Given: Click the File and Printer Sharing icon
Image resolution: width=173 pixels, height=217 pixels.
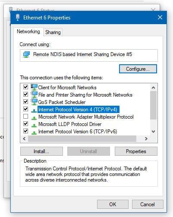Looking at the screenshot, I should (x=34, y=94).
